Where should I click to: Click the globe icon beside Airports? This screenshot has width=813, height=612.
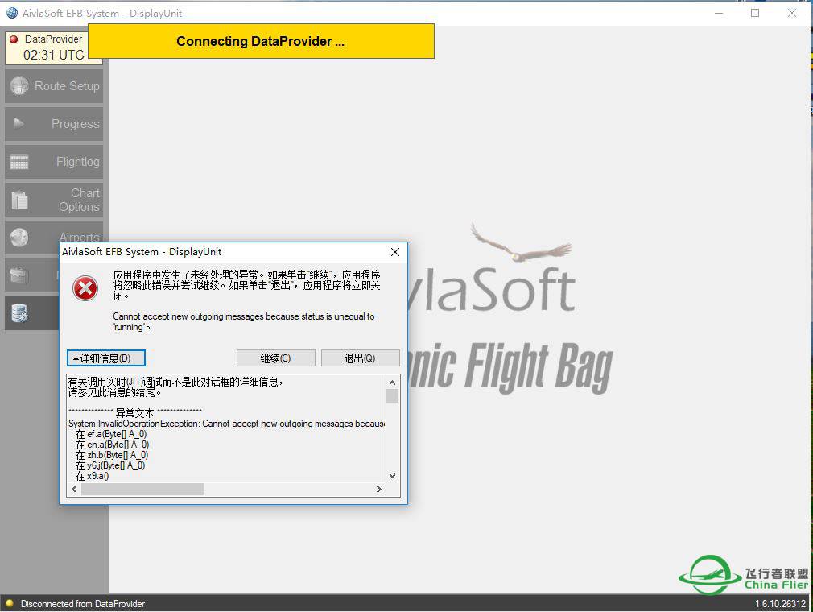tap(19, 238)
